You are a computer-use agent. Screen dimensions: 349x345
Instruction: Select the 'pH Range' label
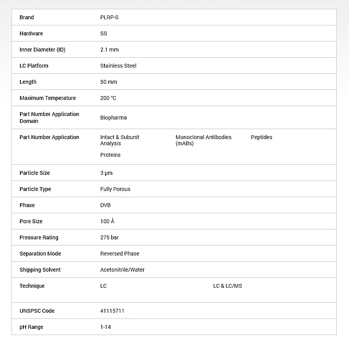[x=32, y=327]
